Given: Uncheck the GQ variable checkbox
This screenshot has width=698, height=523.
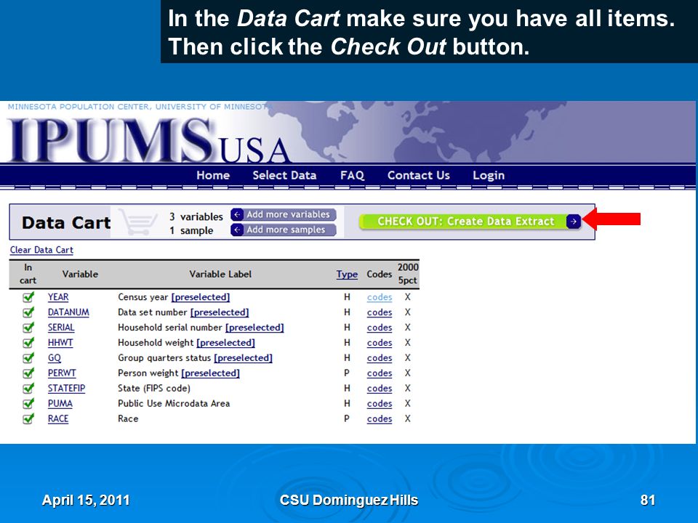Looking at the screenshot, I should click(x=28, y=357).
